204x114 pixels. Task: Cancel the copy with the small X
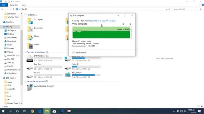pos(130,24)
